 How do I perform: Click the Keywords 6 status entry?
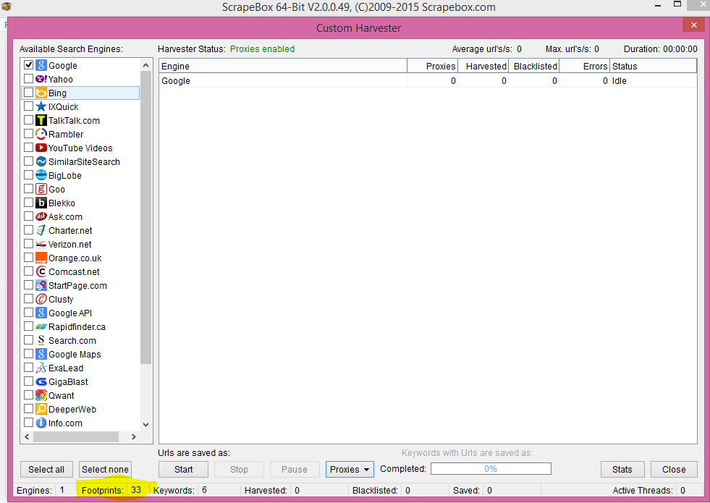(180, 490)
